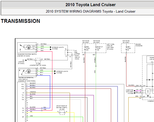The image size is (154, 122).
Task: Click the '(RIGHT REAR OF ENGINE COMPT)' label
Action: (62, 107)
